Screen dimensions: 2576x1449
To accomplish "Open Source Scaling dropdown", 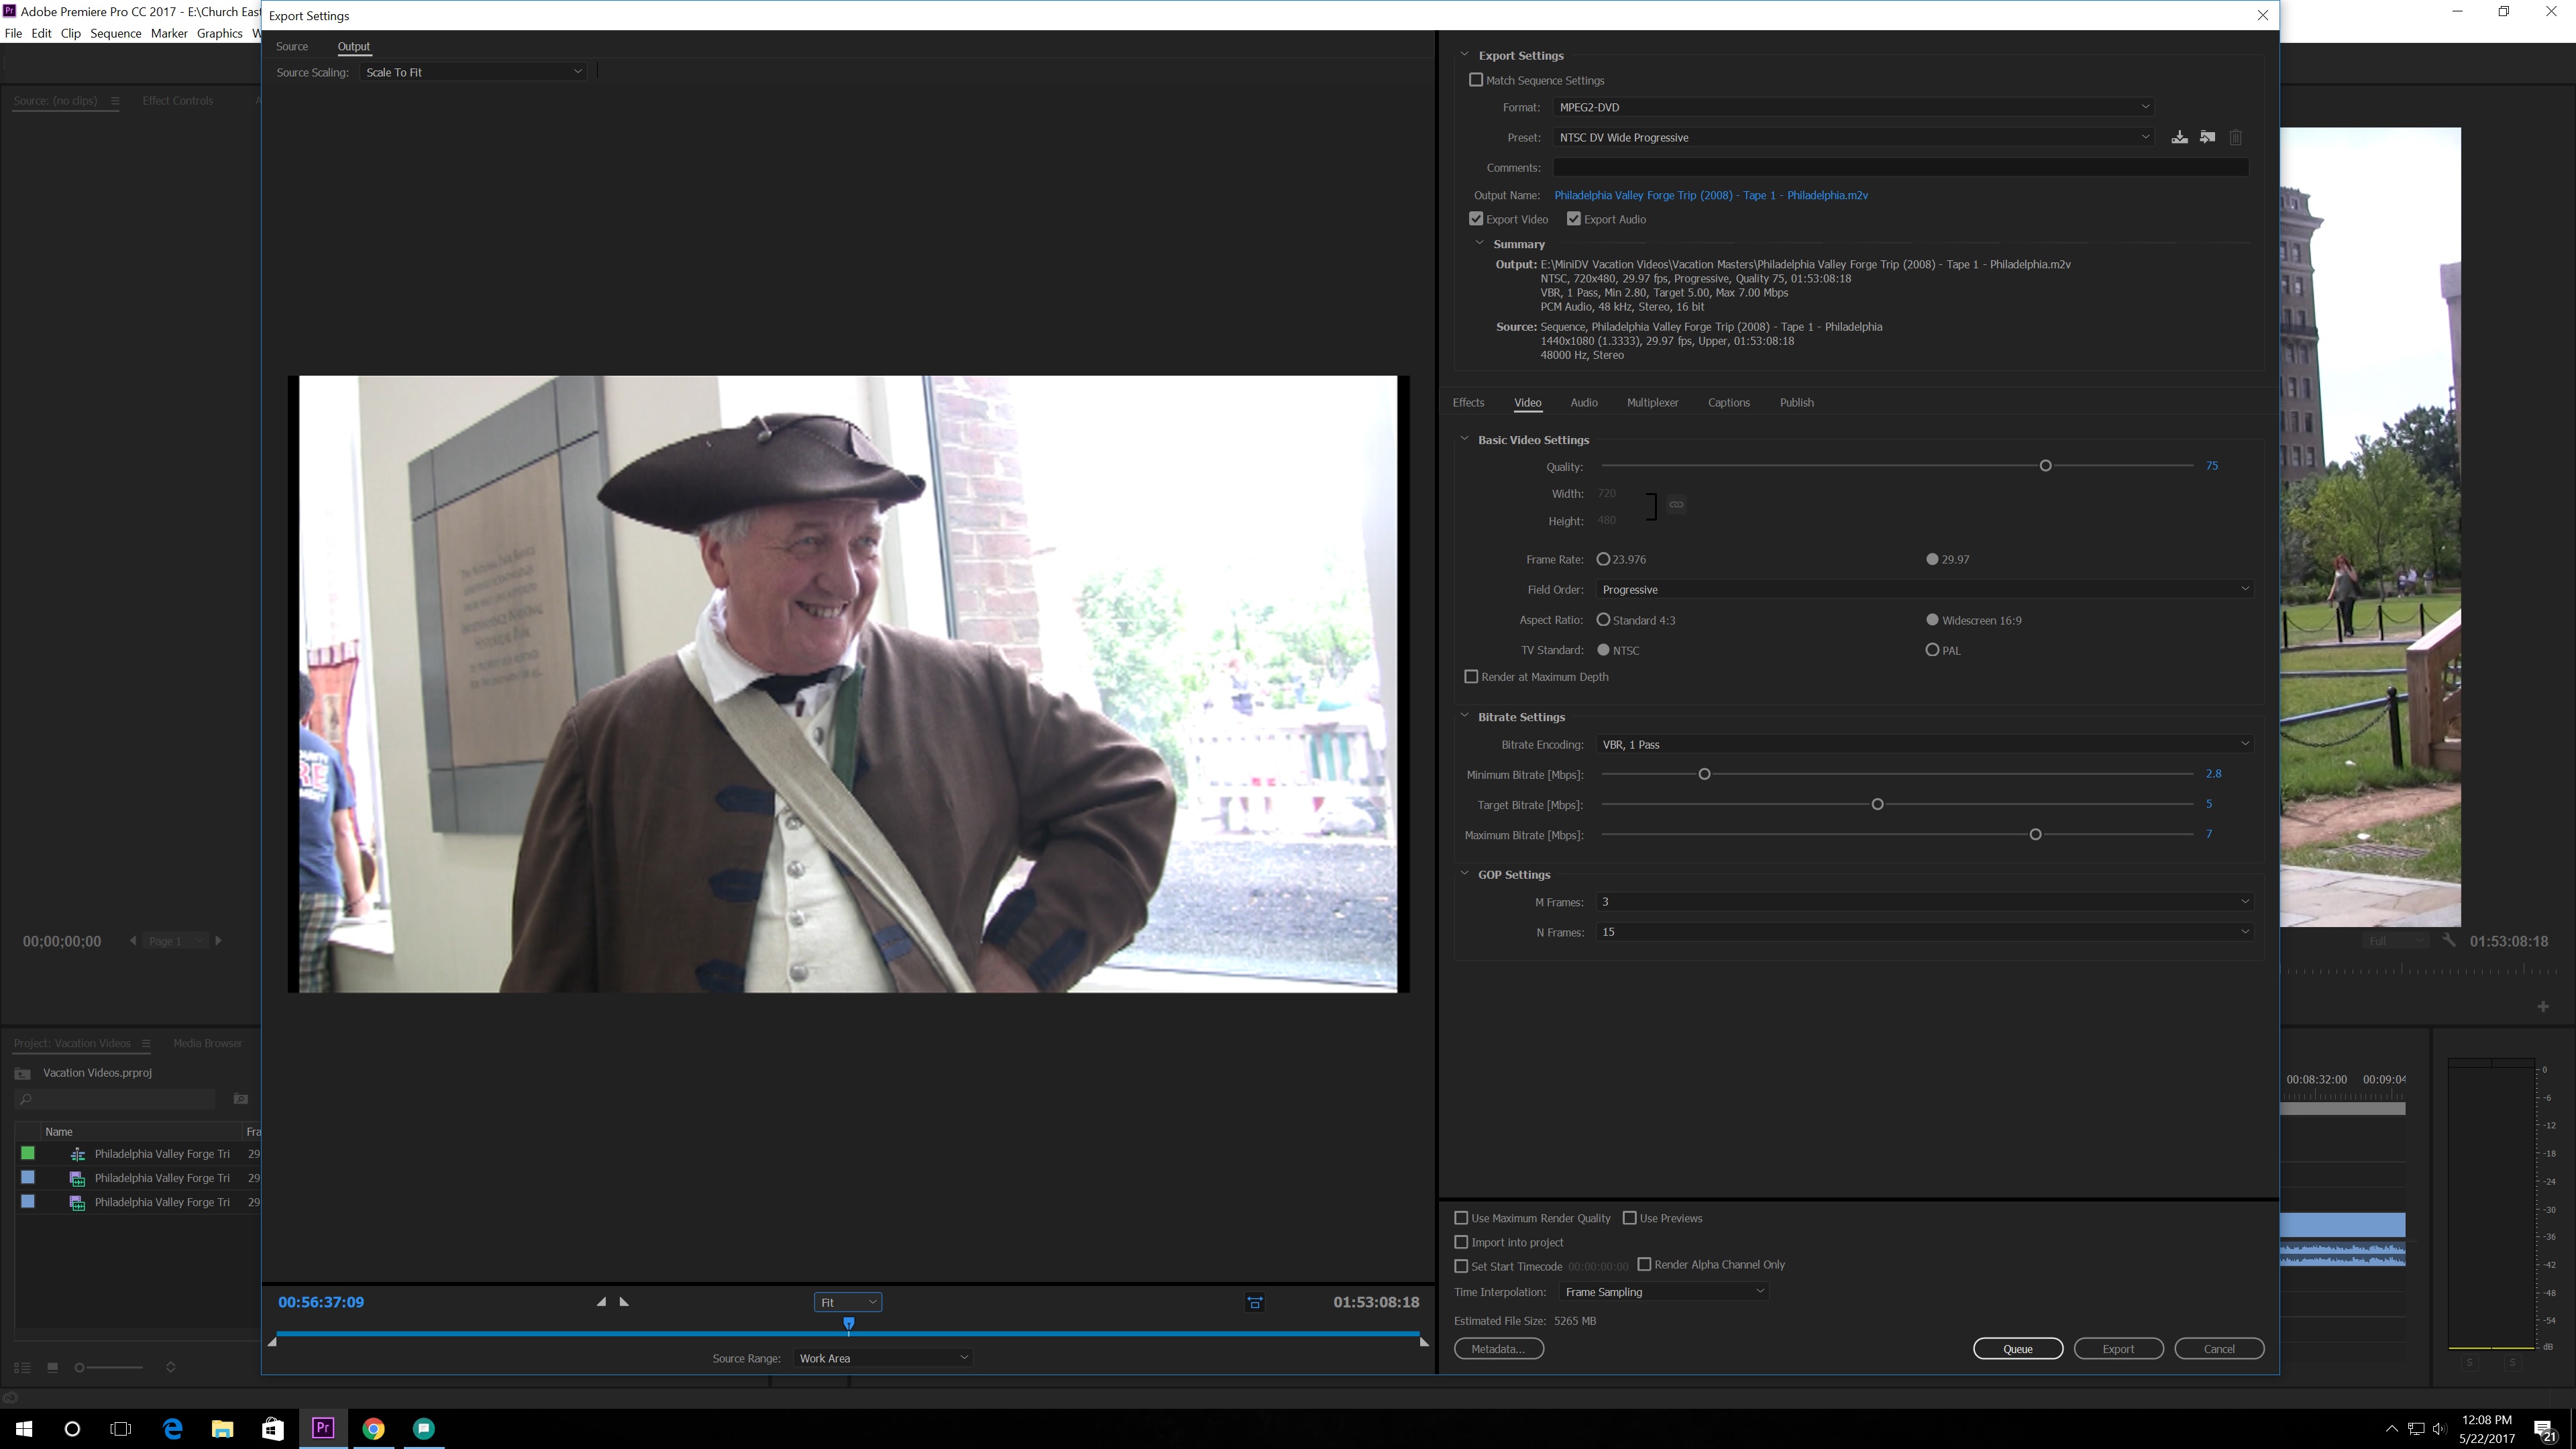I will [x=473, y=72].
